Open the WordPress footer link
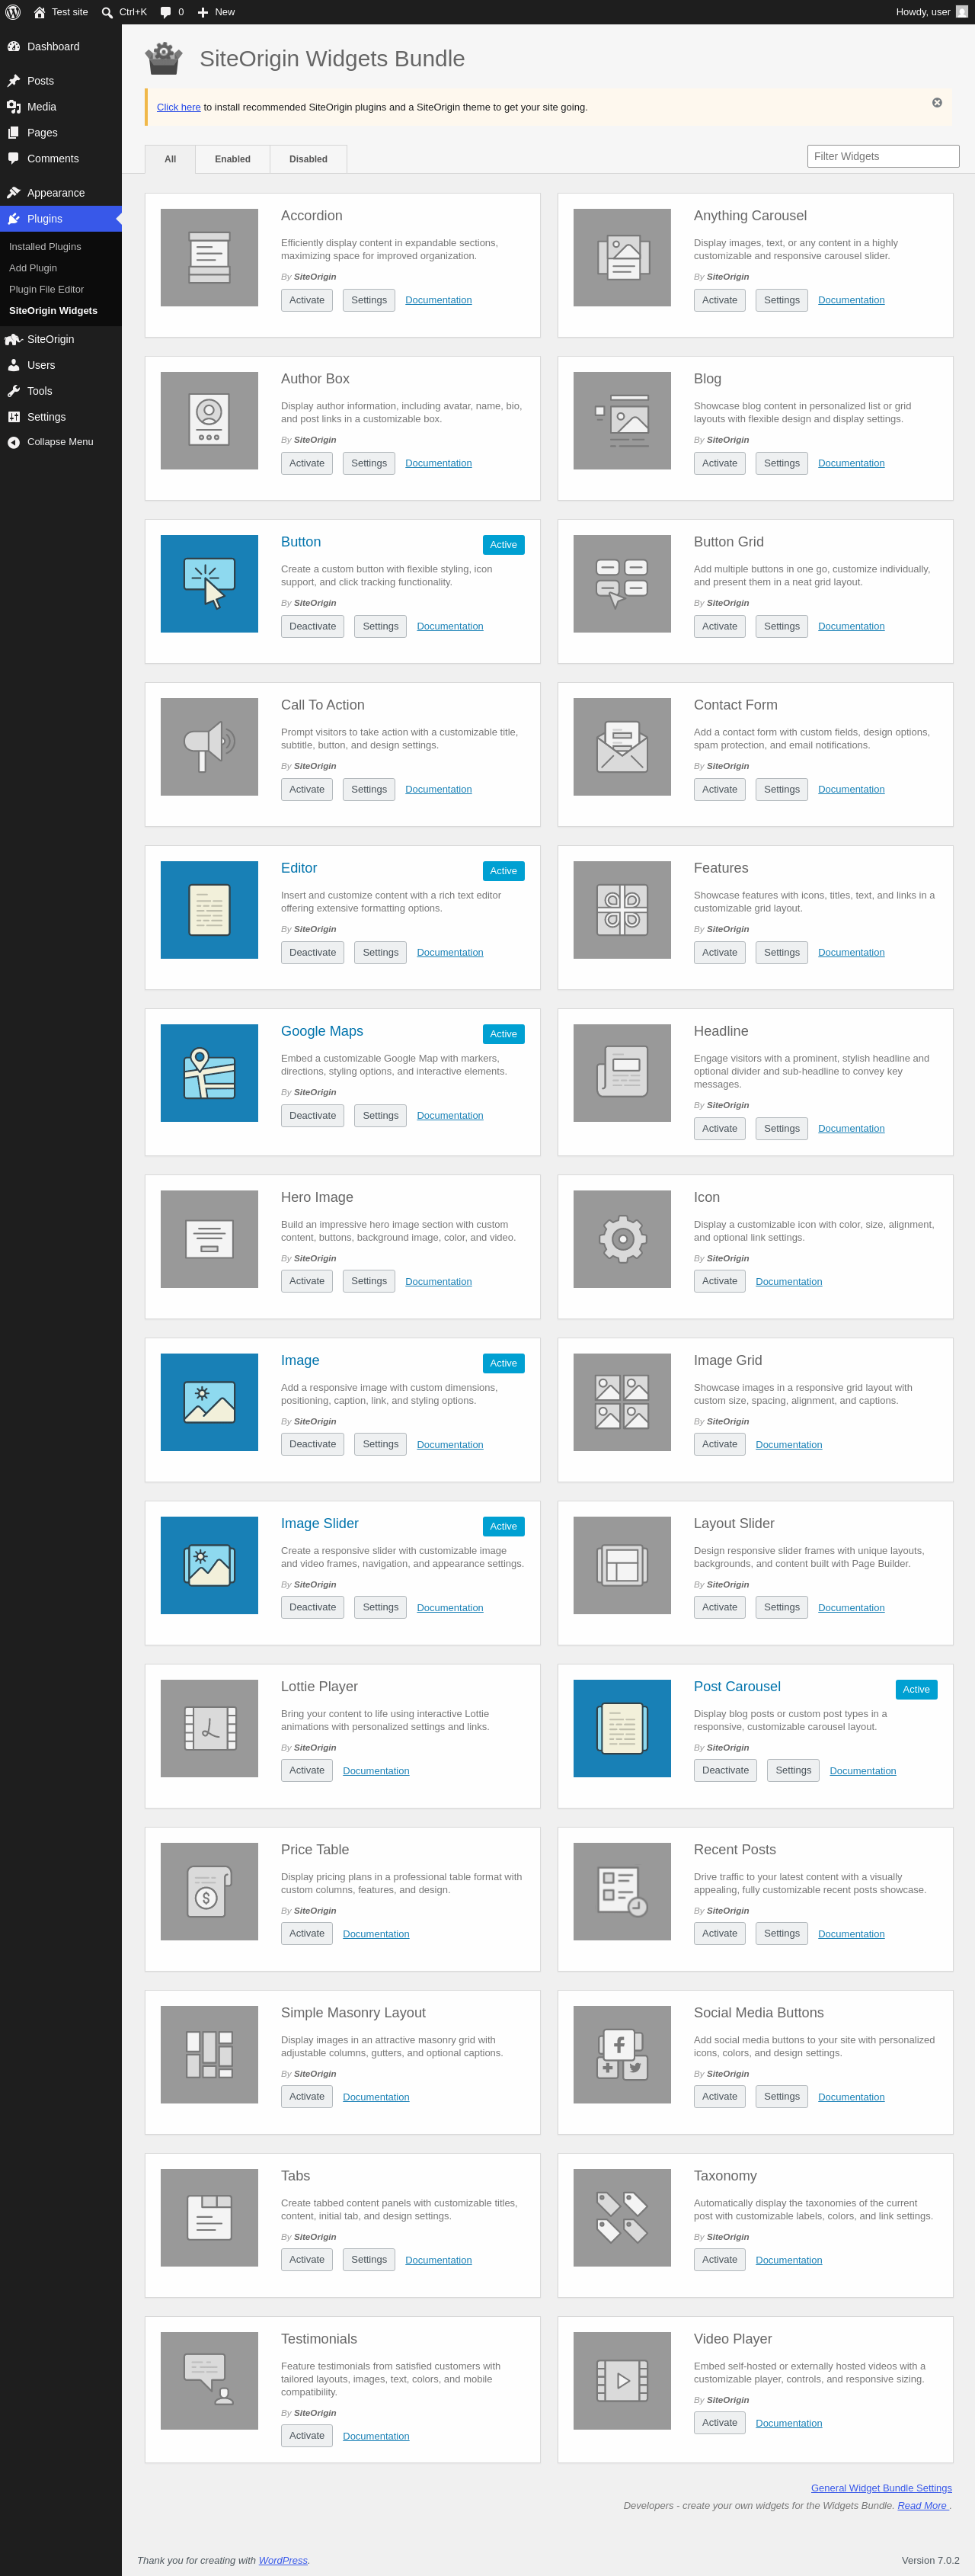 point(283,2560)
